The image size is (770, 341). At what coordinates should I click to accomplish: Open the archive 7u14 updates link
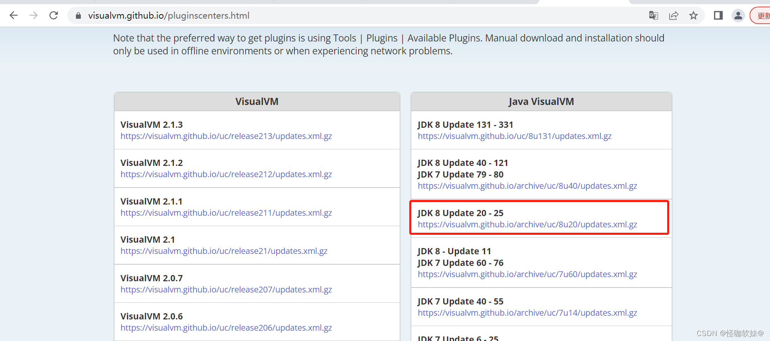pos(527,313)
